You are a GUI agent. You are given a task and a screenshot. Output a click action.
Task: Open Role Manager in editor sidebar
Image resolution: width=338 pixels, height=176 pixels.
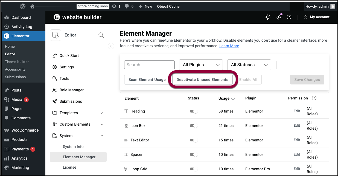click(71, 90)
